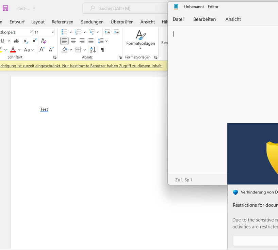Click the shading paint bucket icon
This screenshot has height=250, width=278.
[x=65, y=50]
